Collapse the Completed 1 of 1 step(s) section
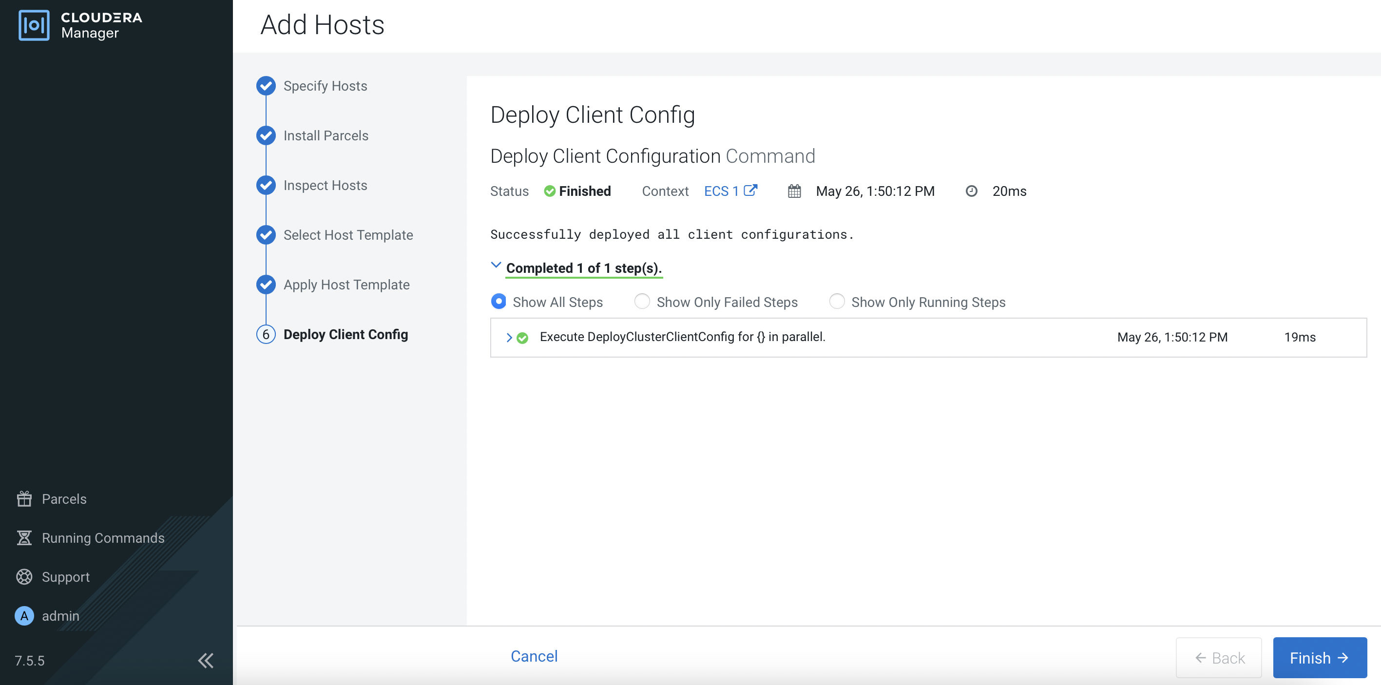The height and width of the screenshot is (685, 1381). point(496,266)
